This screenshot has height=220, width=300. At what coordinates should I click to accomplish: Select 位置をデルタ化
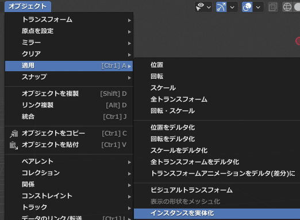(x=217, y=128)
